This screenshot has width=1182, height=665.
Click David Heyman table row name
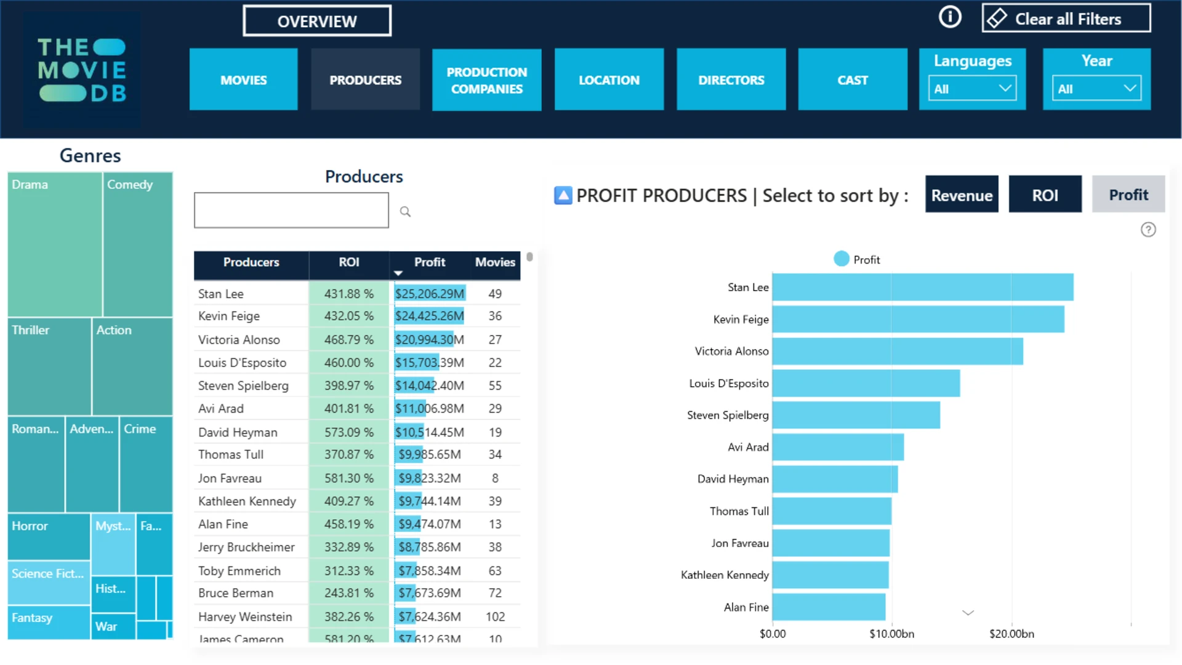(x=238, y=432)
